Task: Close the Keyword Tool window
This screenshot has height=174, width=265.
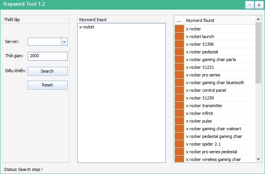Action: pyautogui.click(x=259, y=5)
